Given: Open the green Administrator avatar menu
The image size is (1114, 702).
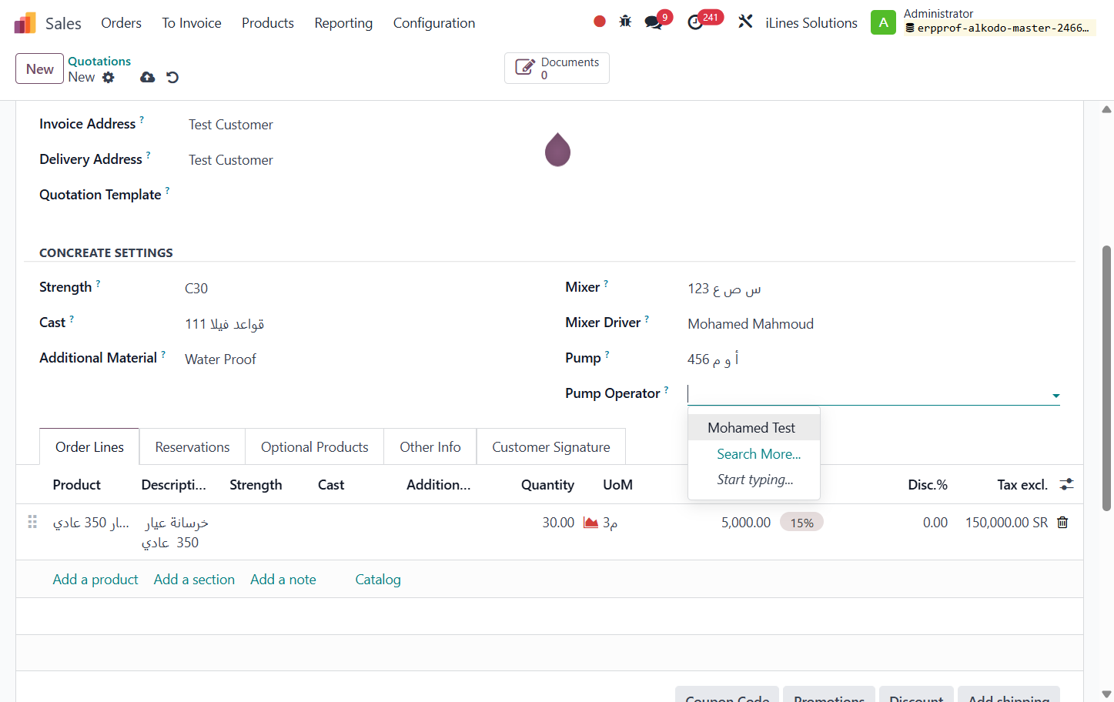Looking at the screenshot, I should click(x=883, y=22).
